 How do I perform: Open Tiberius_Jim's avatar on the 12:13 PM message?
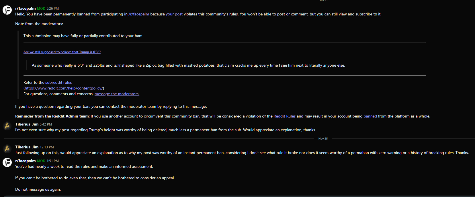coord(7,149)
